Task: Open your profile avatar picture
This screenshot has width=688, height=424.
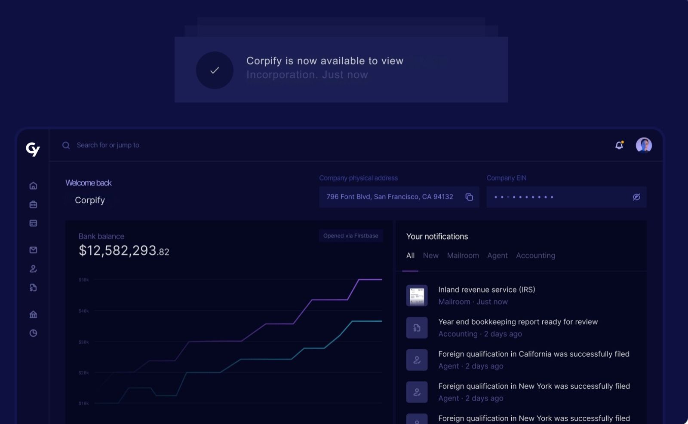Action: click(x=643, y=145)
